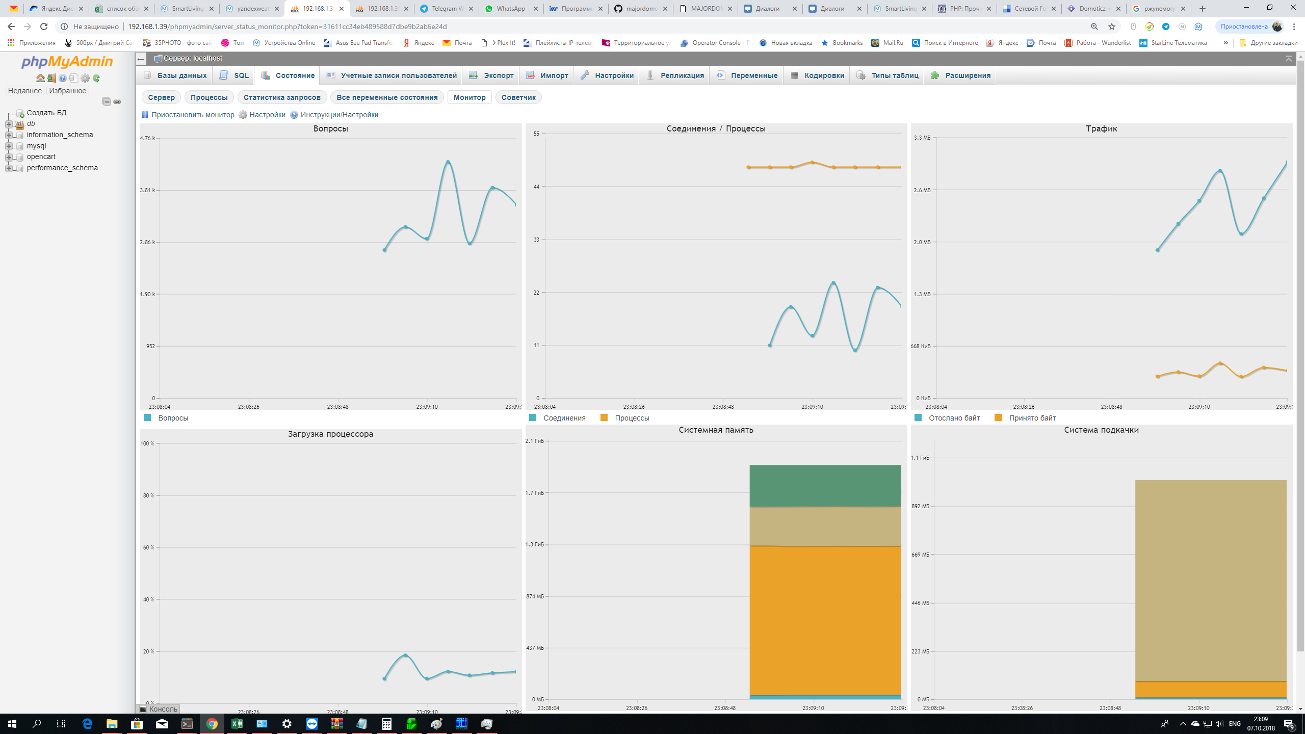Toggle Вопросы series in chart legend
The width and height of the screenshot is (1305, 734).
click(x=173, y=418)
